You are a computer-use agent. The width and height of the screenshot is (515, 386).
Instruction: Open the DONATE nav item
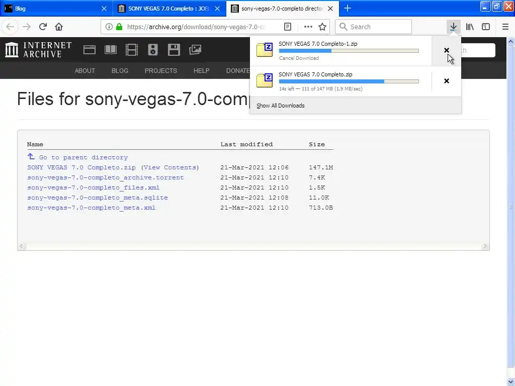point(238,70)
